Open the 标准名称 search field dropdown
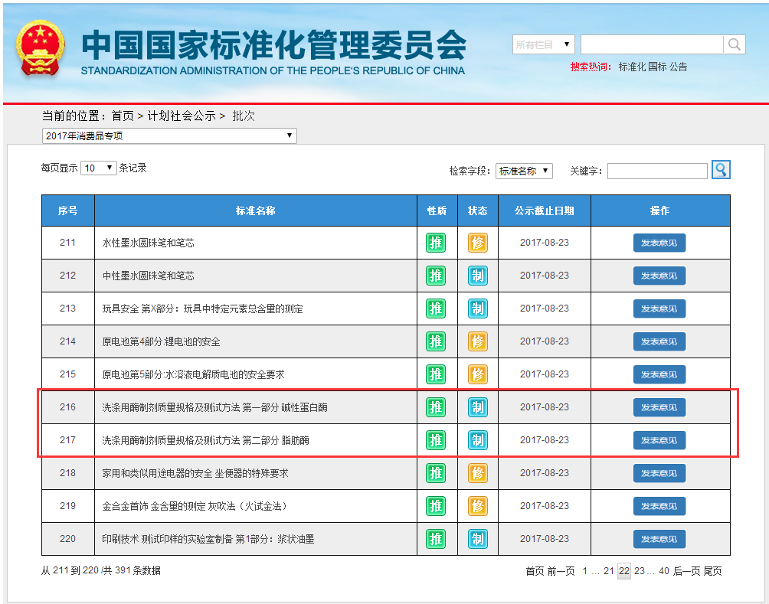Image resolution: width=769 pixels, height=604 pixels. coord(524,171)
